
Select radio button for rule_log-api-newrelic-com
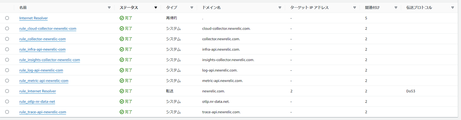click(7, 70)
